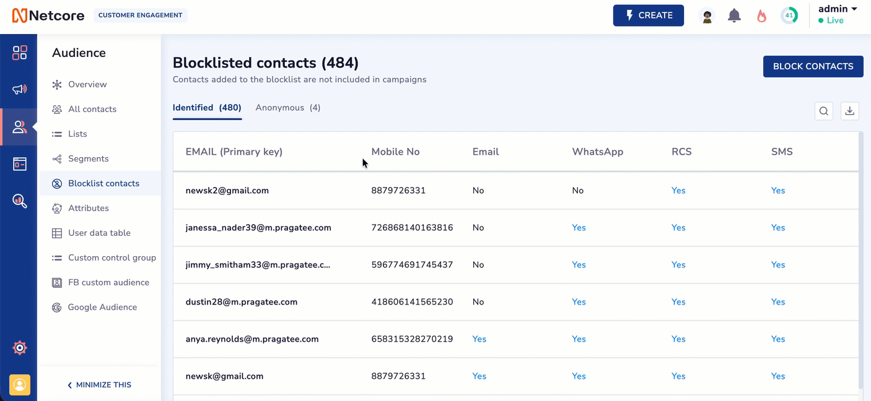Click the Mobile No column header
Image resolution: width=871 pixels, height=401 pixels.
pos(395,152)
